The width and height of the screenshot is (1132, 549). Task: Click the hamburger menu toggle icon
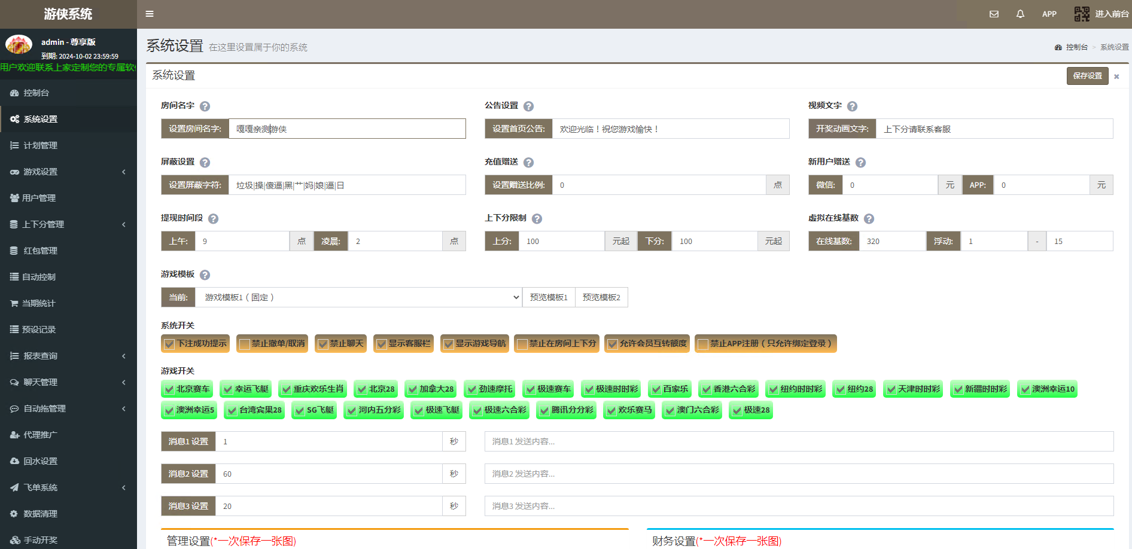click(x=150, y=14)
